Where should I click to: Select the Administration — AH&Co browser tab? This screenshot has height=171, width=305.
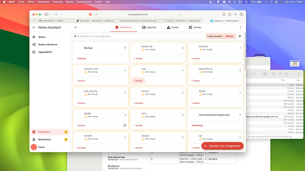(51, 21)
